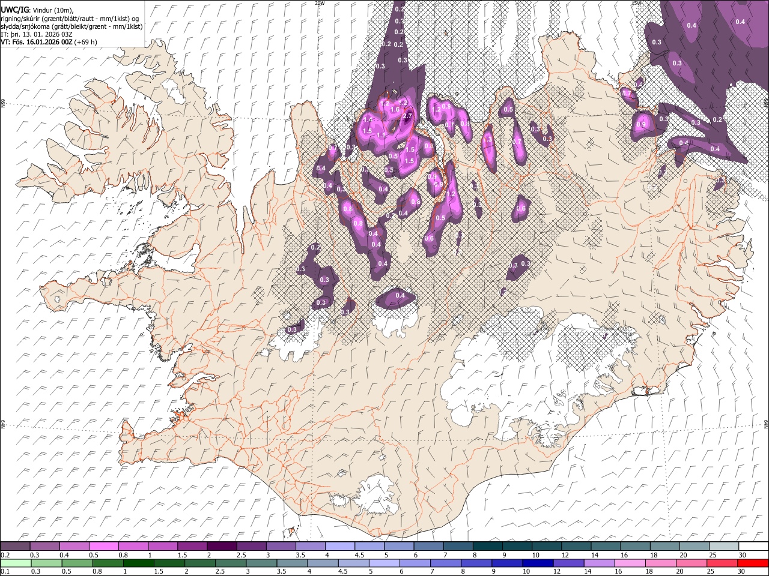
Task: Click the '4.5' label in the top legend row
Action: tap(359, 555)
